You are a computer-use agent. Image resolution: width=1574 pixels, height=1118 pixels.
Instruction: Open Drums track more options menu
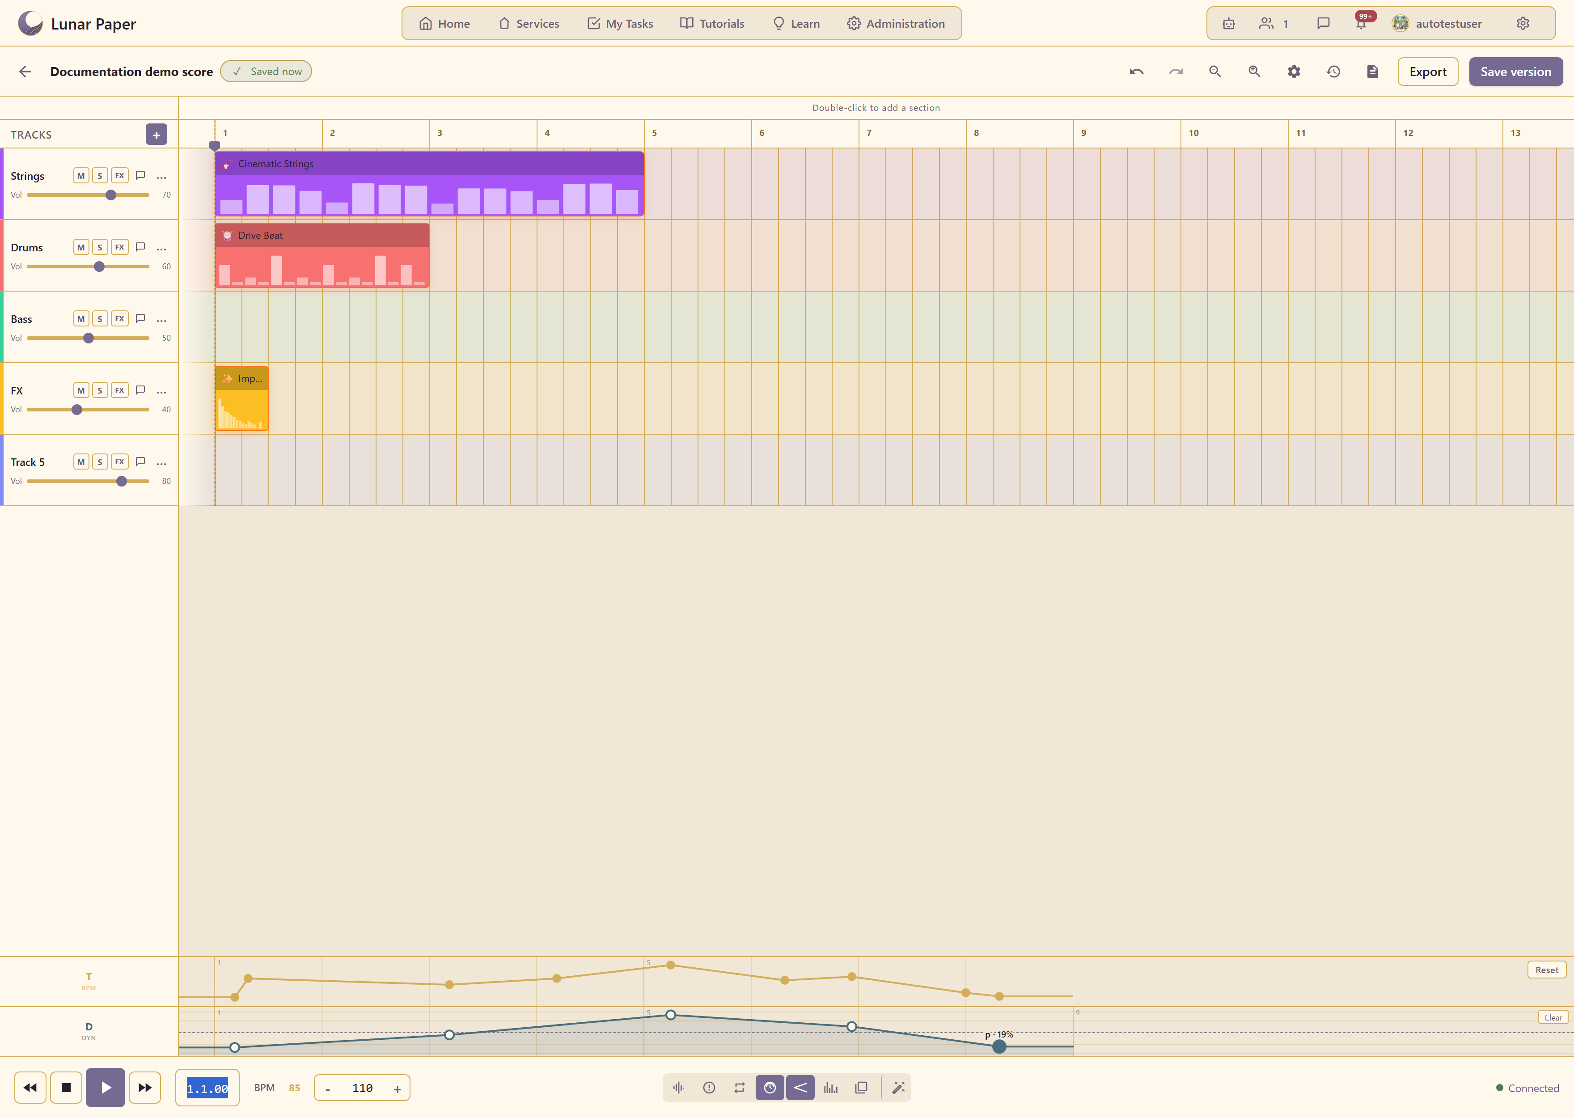162,249
